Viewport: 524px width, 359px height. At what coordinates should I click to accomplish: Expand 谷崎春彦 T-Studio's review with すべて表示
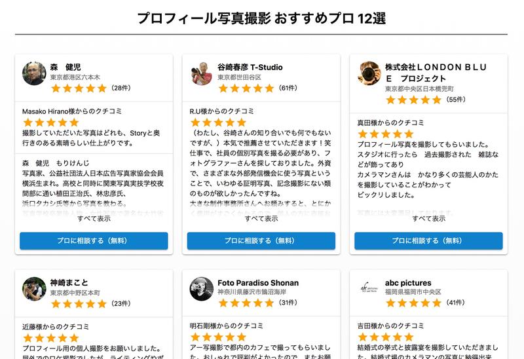[x=261, y=218]
